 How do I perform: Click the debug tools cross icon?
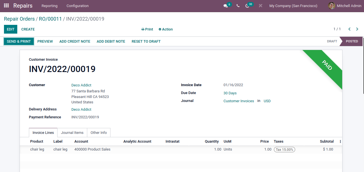(261, 6)
